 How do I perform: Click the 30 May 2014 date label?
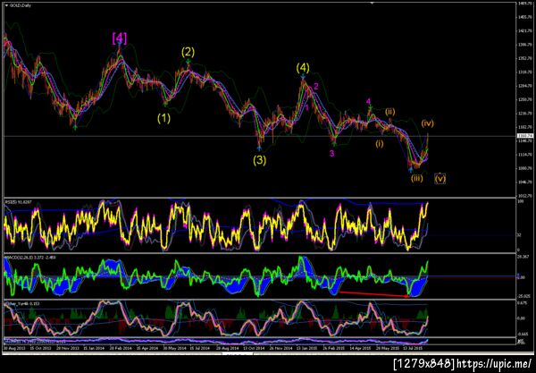point(173,348)
